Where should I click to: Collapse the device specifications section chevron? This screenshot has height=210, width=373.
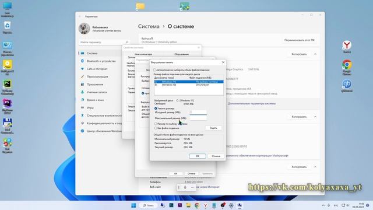click(x=315, y=54)
